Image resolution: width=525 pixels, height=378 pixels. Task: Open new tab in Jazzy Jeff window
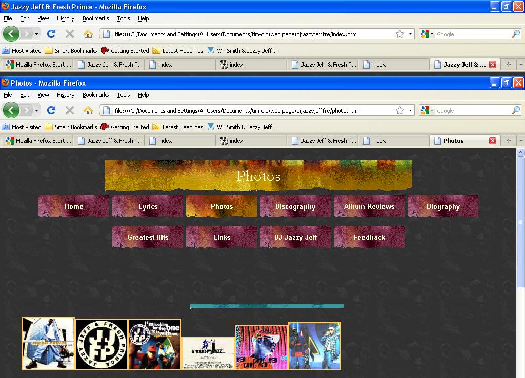508,65
